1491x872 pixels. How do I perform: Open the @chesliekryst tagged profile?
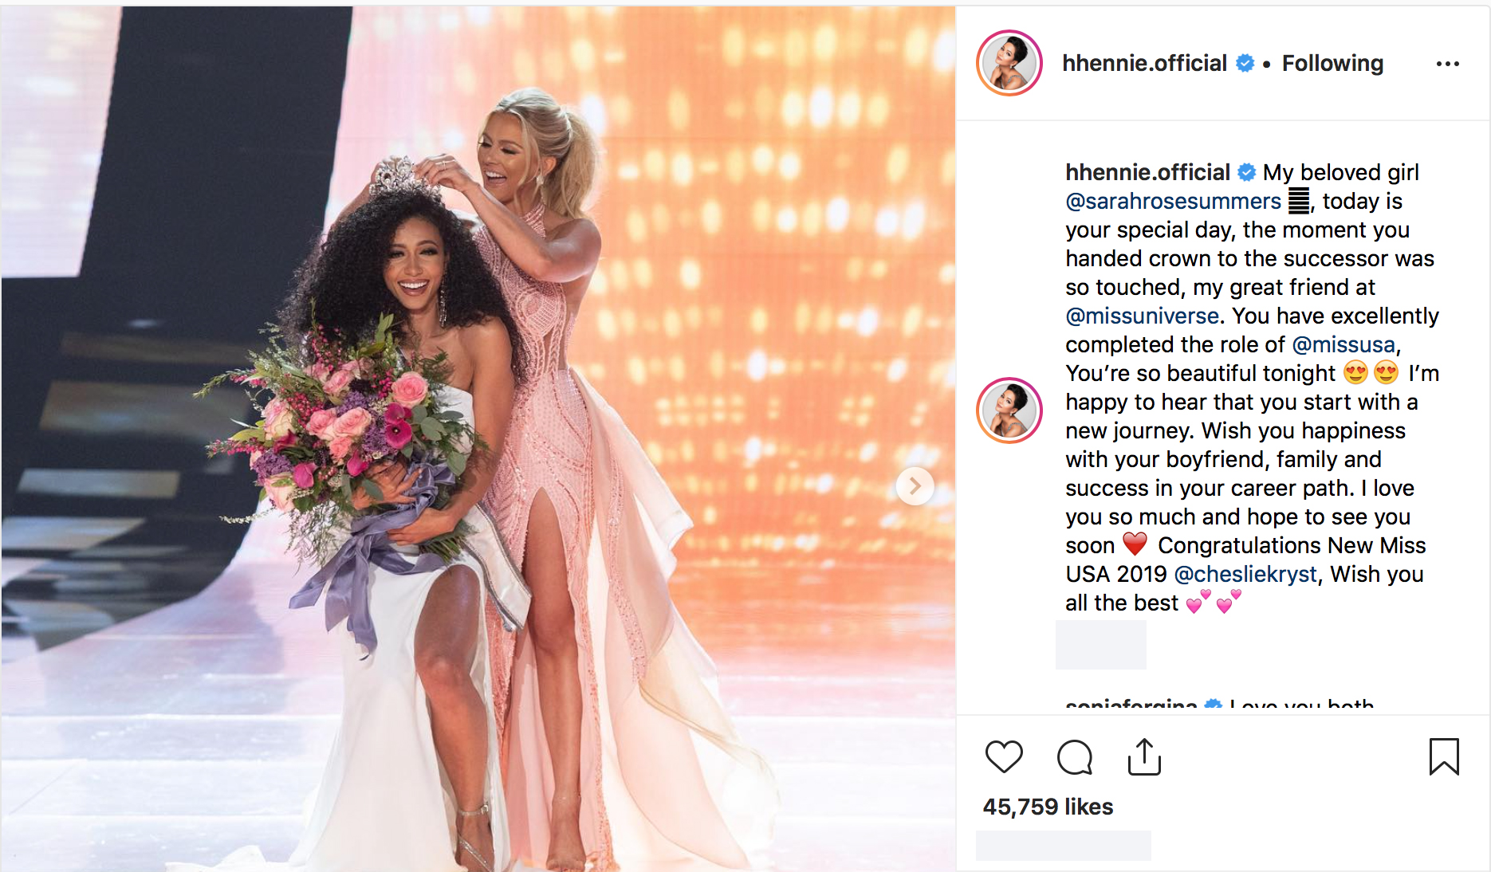1246,574
